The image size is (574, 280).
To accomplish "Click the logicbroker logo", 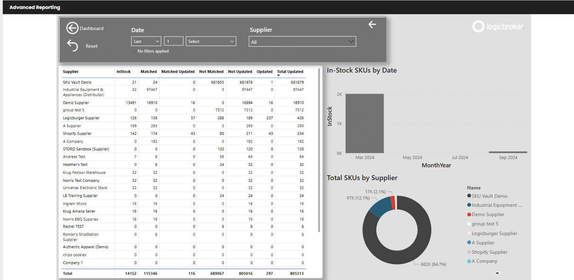I will click(498, 26).
